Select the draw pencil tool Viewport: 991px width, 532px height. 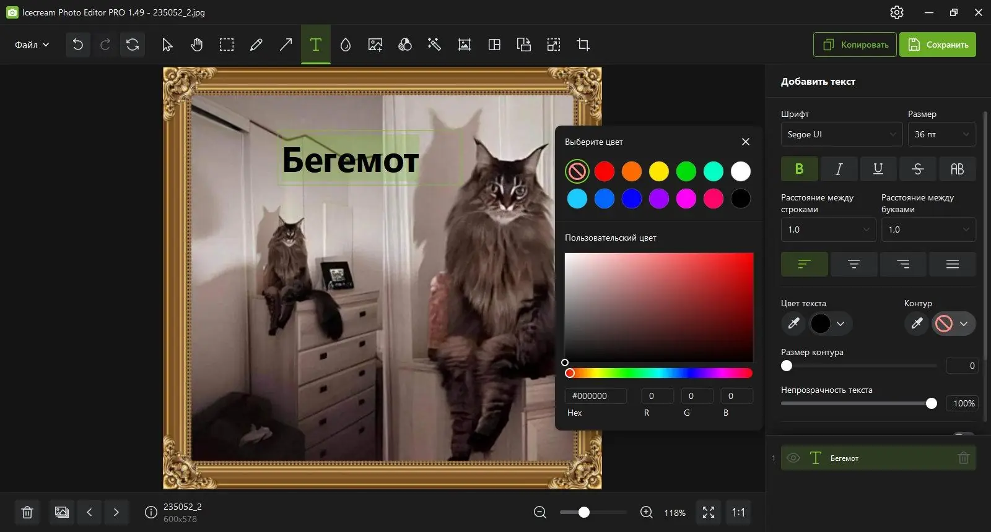point(256,45)
